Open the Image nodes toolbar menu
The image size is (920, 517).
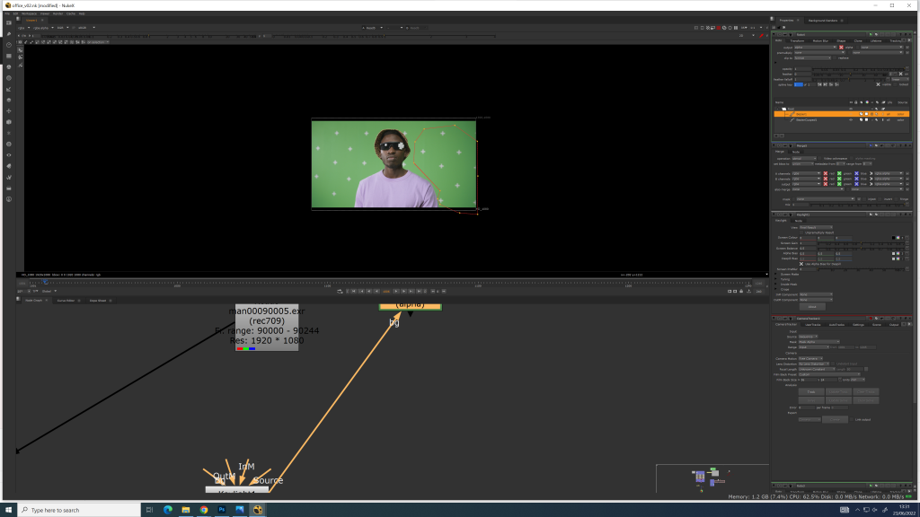pos(9,22)
